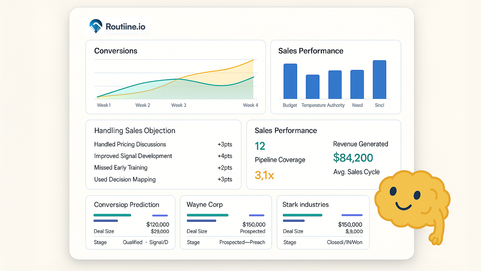Click the 3,1x pipeline coverage value
The height and width of the screenshot is (271, 481).
click(264, 175)
